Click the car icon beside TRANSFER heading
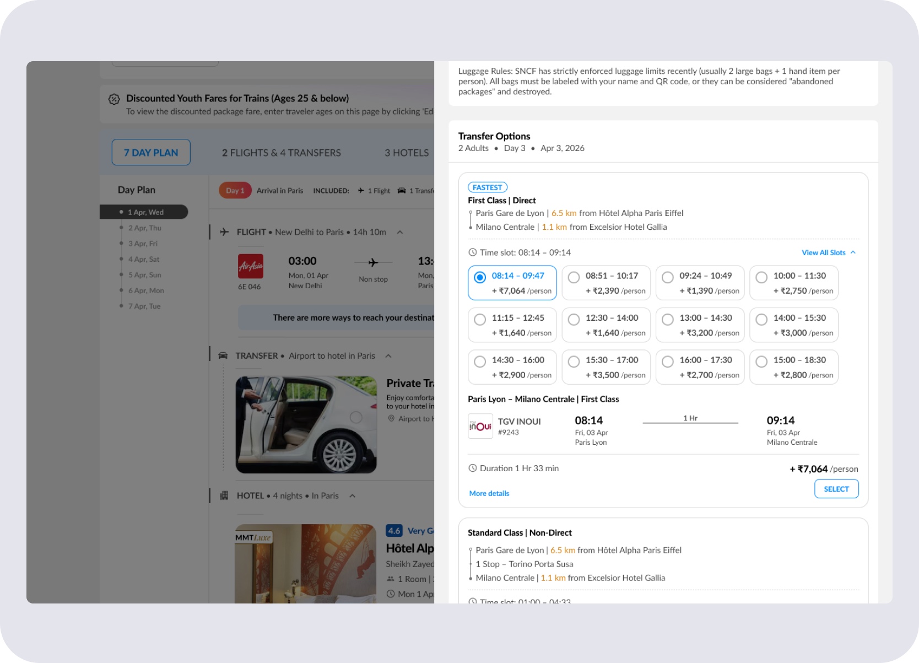The height and width of the screenshot is (663, 919). click(x=223, y=356)
